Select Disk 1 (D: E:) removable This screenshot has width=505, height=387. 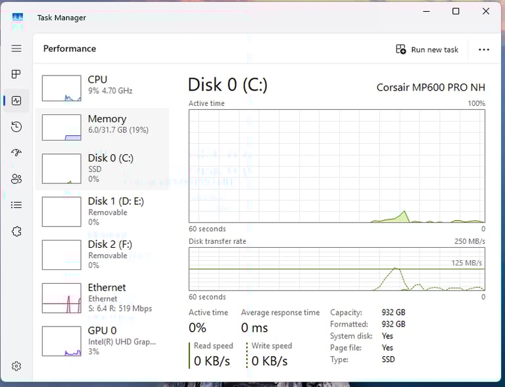point(103,212)
